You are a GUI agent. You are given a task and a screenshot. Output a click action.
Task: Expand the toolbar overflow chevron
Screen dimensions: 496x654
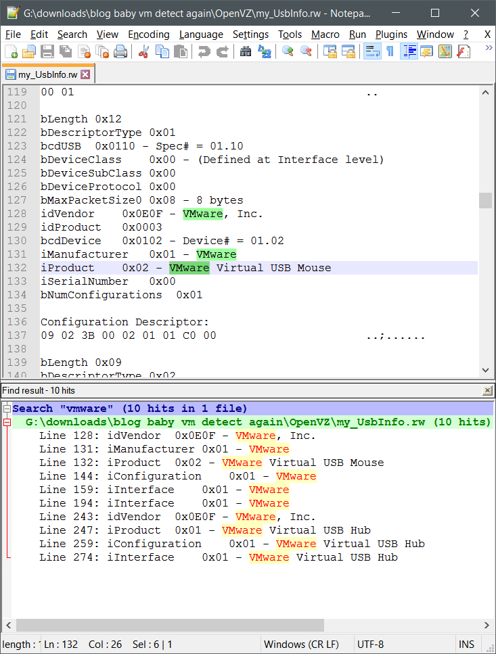tap(489, 49)
